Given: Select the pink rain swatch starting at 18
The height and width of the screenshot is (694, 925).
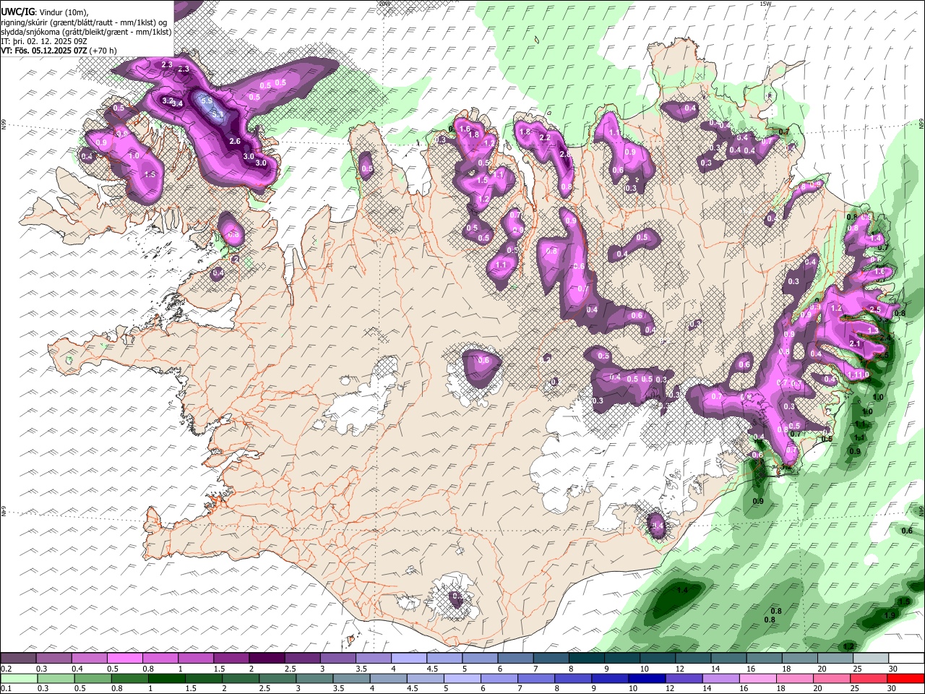Looking at the screenshot, I should coord(796,678).
